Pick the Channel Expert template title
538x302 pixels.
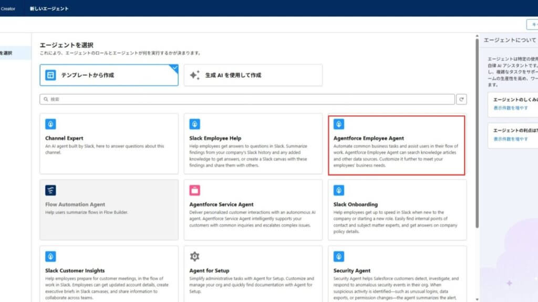point(64,138)
